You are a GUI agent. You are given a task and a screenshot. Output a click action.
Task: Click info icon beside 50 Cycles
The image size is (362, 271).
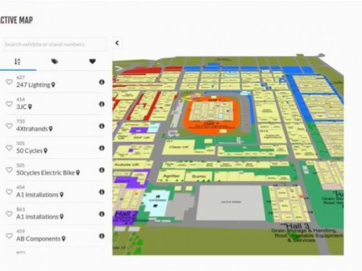(102, 148)
